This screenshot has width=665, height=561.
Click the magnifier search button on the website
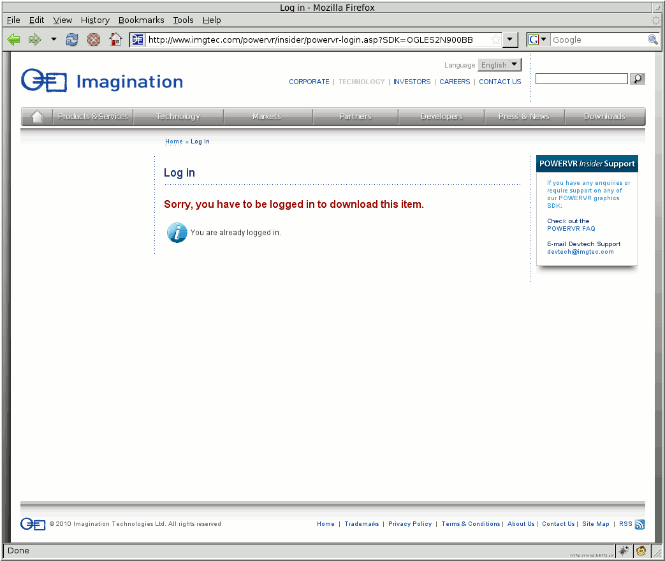[637, 79]
